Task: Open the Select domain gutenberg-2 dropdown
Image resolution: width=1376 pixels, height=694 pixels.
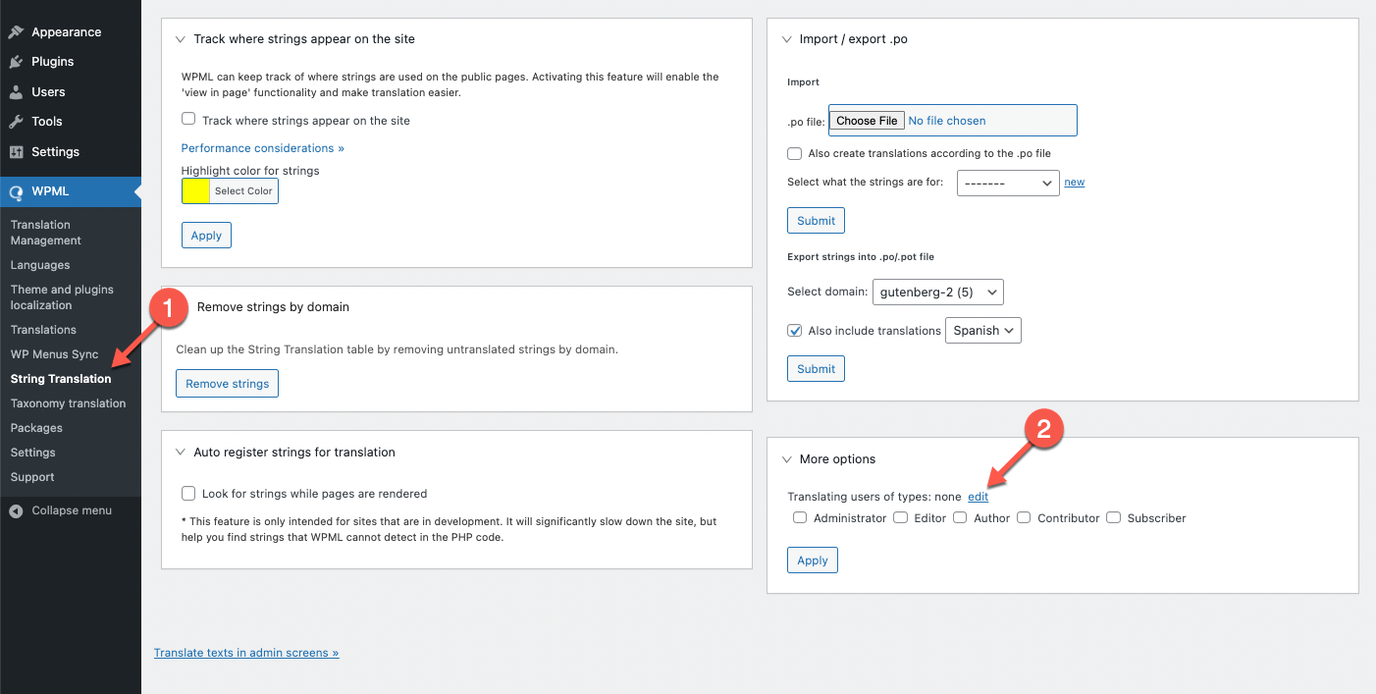Action: (x=937, y=292)
